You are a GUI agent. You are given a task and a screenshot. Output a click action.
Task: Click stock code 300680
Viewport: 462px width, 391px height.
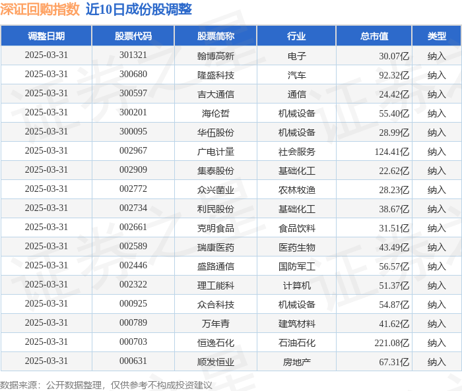tap(133, 75)
